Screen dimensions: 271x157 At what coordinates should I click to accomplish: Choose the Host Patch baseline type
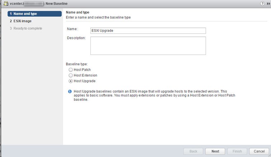71,70
